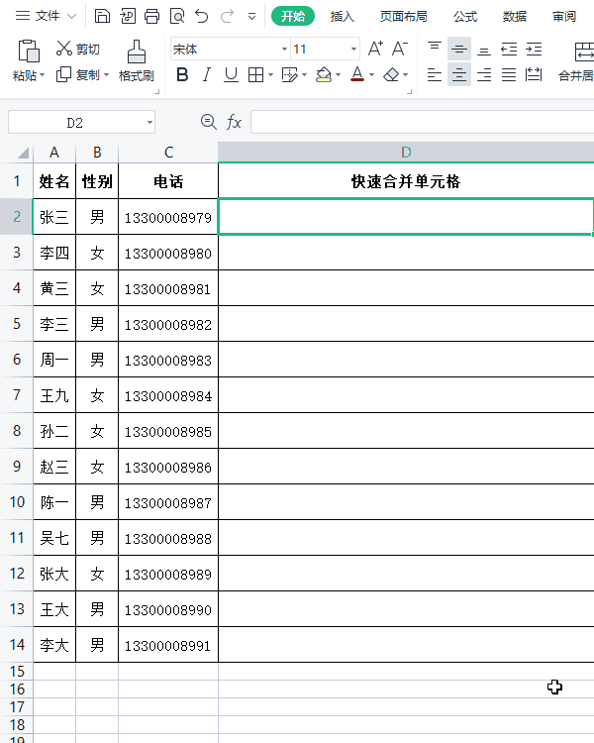Screen dimensions: 594x743
Task: Click the zoom magnifier icon beside fx
Action: 208,122
